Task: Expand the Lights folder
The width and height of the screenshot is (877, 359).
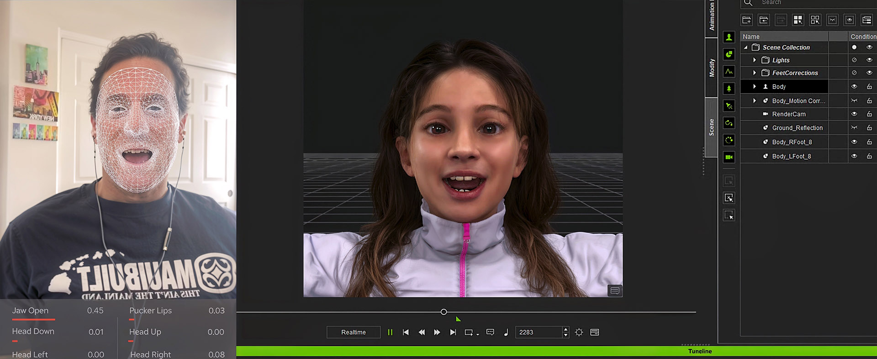Action: click(755, 60)
